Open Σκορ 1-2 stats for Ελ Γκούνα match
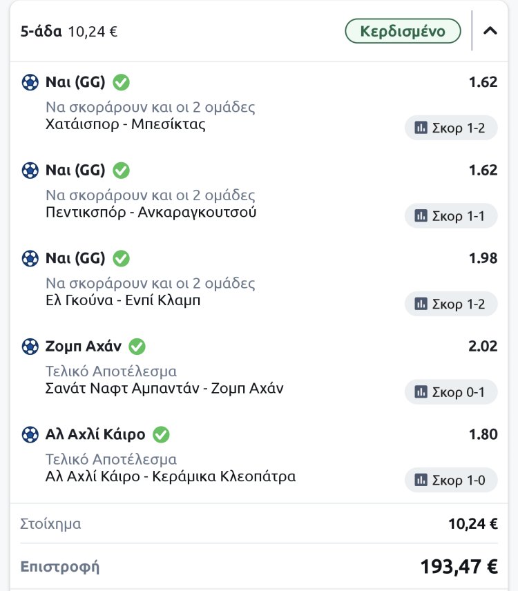 point(450,304)
